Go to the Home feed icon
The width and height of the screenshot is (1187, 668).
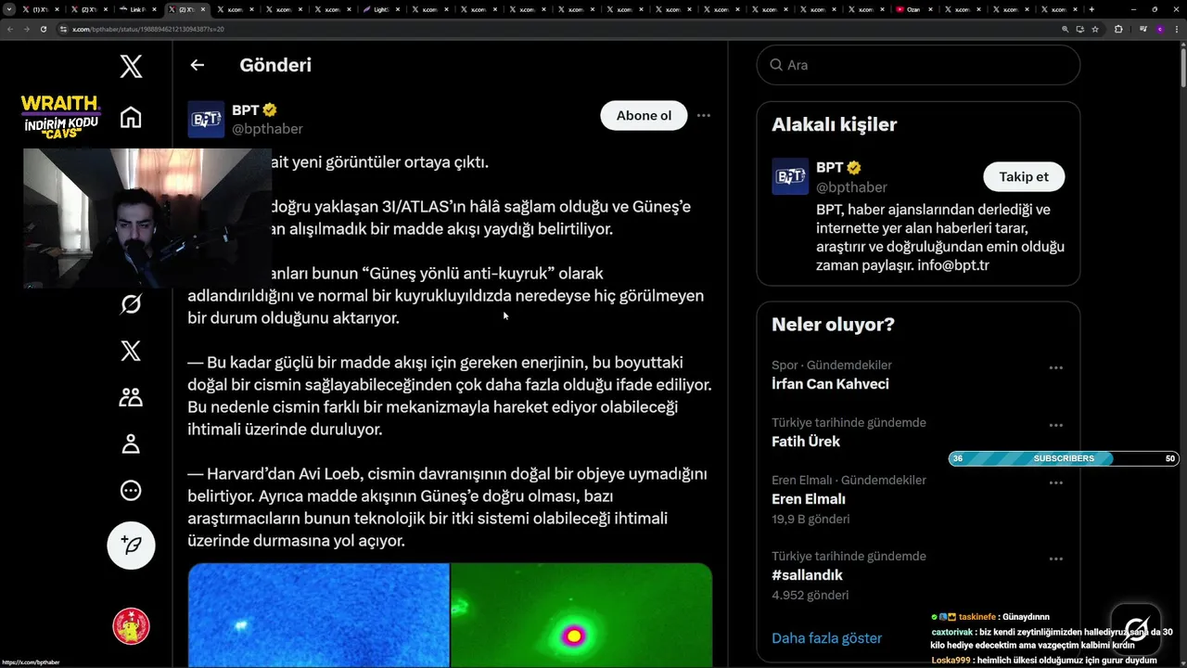[x=131, y=118]
